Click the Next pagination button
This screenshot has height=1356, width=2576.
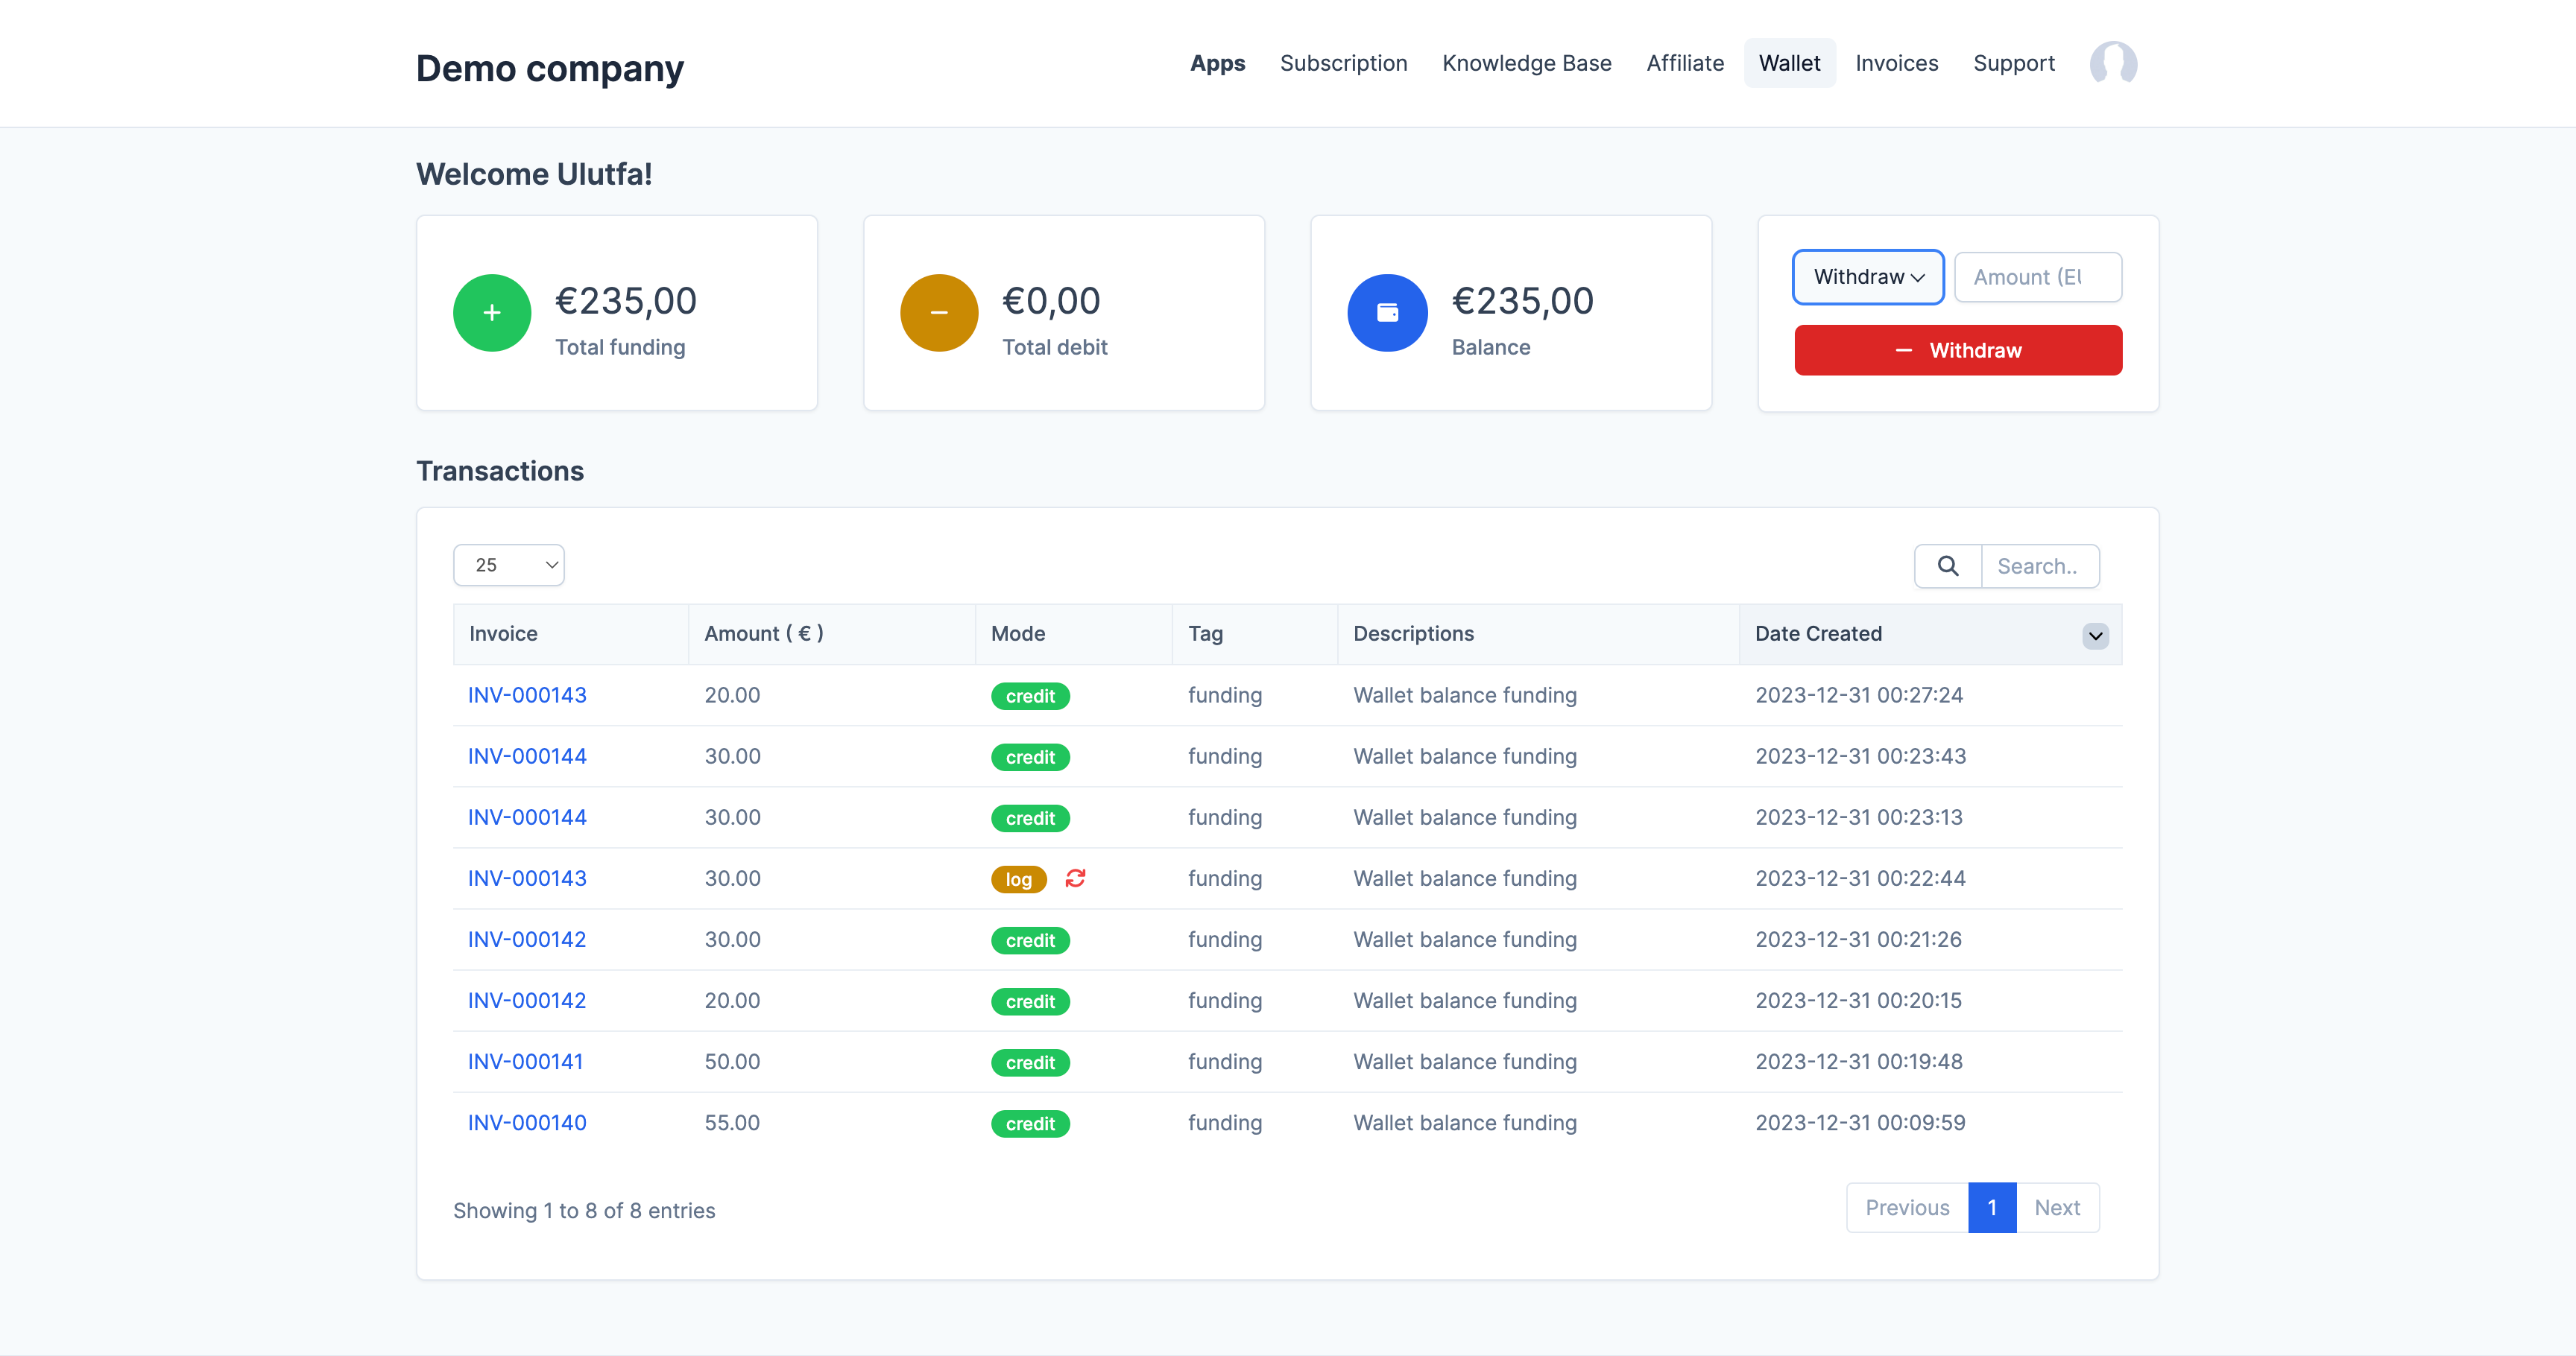point(2056,1207)
